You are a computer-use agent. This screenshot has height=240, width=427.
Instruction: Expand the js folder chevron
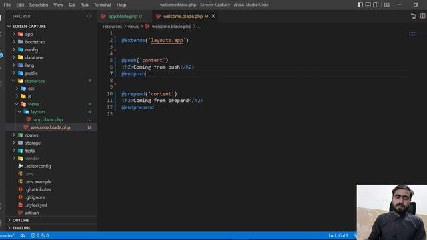coord(17,96)
